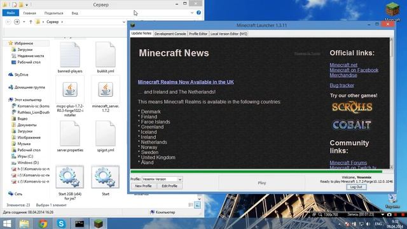Go up one folder level in Explorer
Screen dimensions: 407x229
pos(31,22)
